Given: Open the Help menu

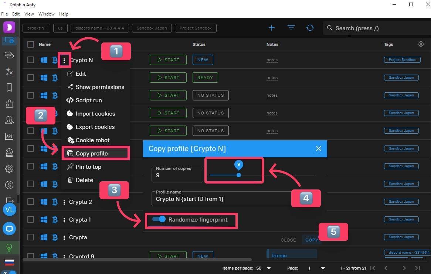Looking at the screenshot, I should coord(64,14).
